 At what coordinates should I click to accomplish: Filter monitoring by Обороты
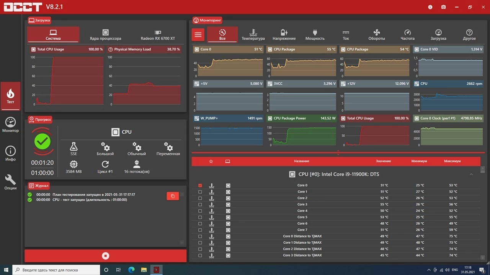(x=377, y=35)
